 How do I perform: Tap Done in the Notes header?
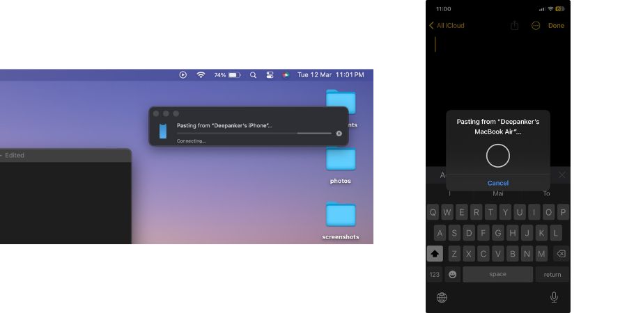coord(556,26)
